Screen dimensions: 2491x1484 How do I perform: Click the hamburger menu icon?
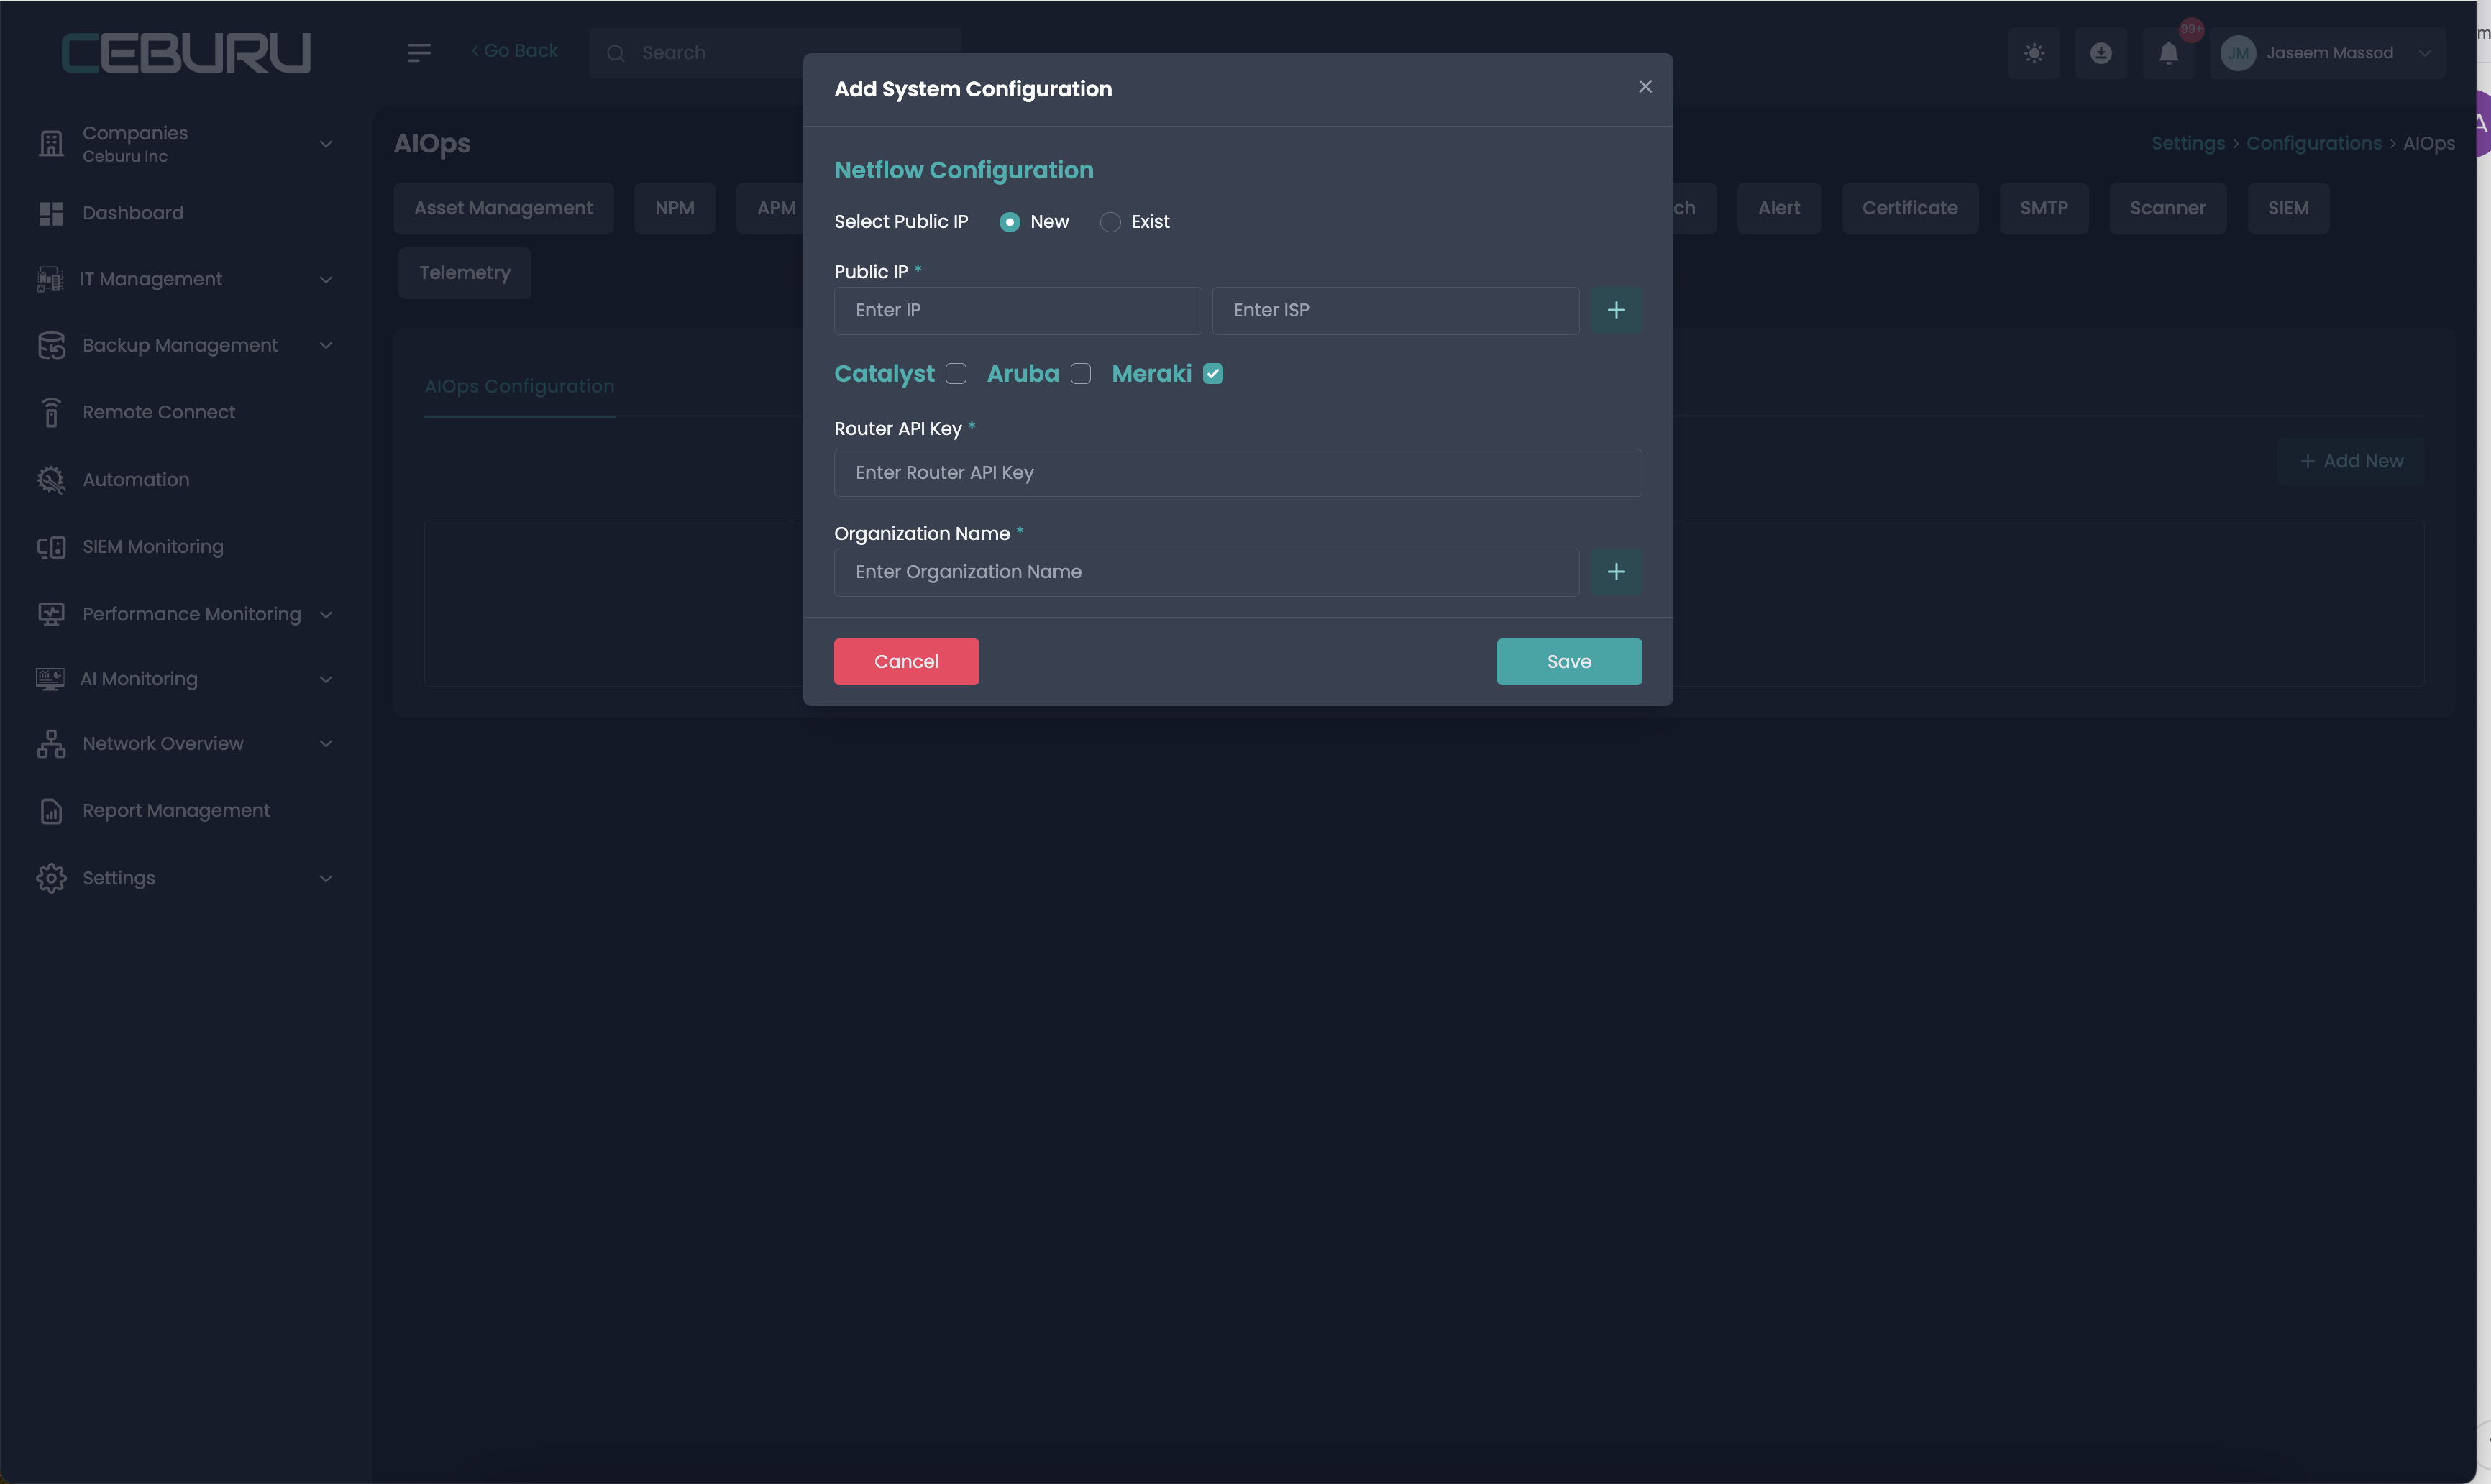pos(419,52)
